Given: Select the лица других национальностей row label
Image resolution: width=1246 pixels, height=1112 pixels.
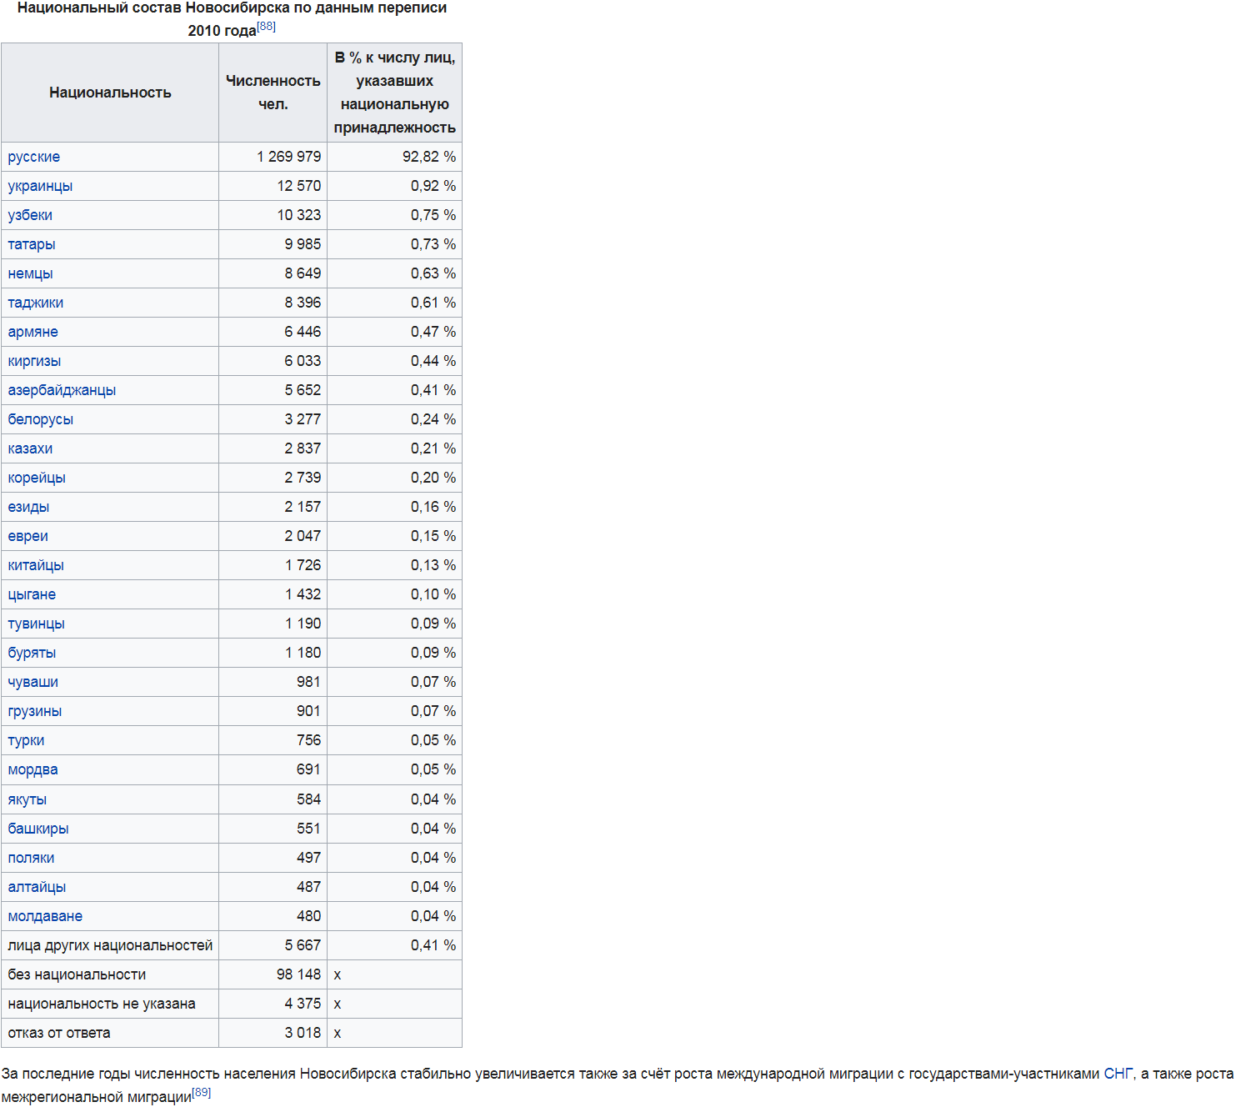Looking at the screenshot, I should tap(110, 945).
